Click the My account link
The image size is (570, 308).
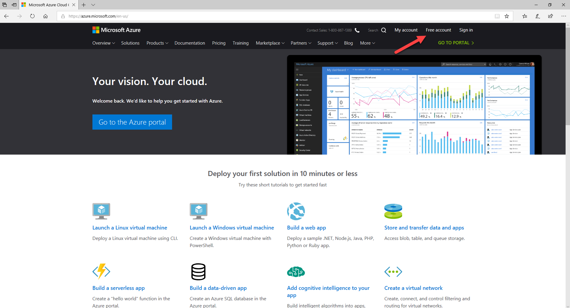[x=406, y=30]
